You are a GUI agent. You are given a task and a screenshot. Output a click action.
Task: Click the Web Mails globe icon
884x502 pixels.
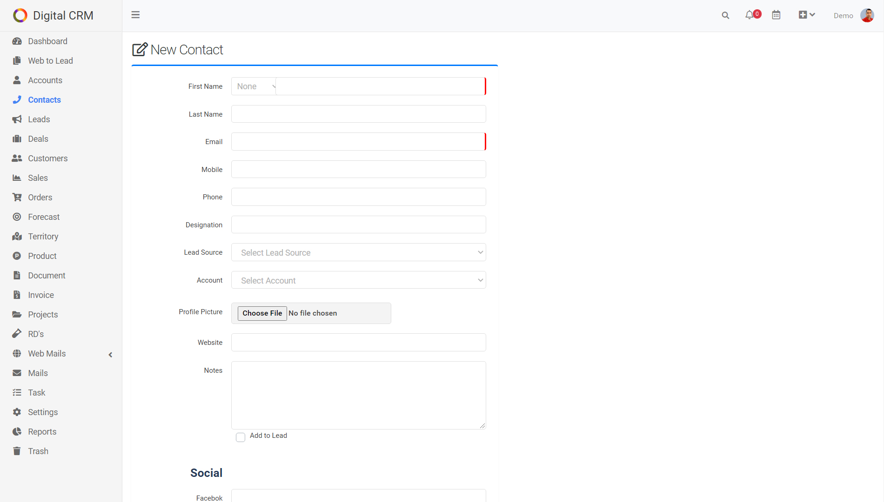[17, 354]
